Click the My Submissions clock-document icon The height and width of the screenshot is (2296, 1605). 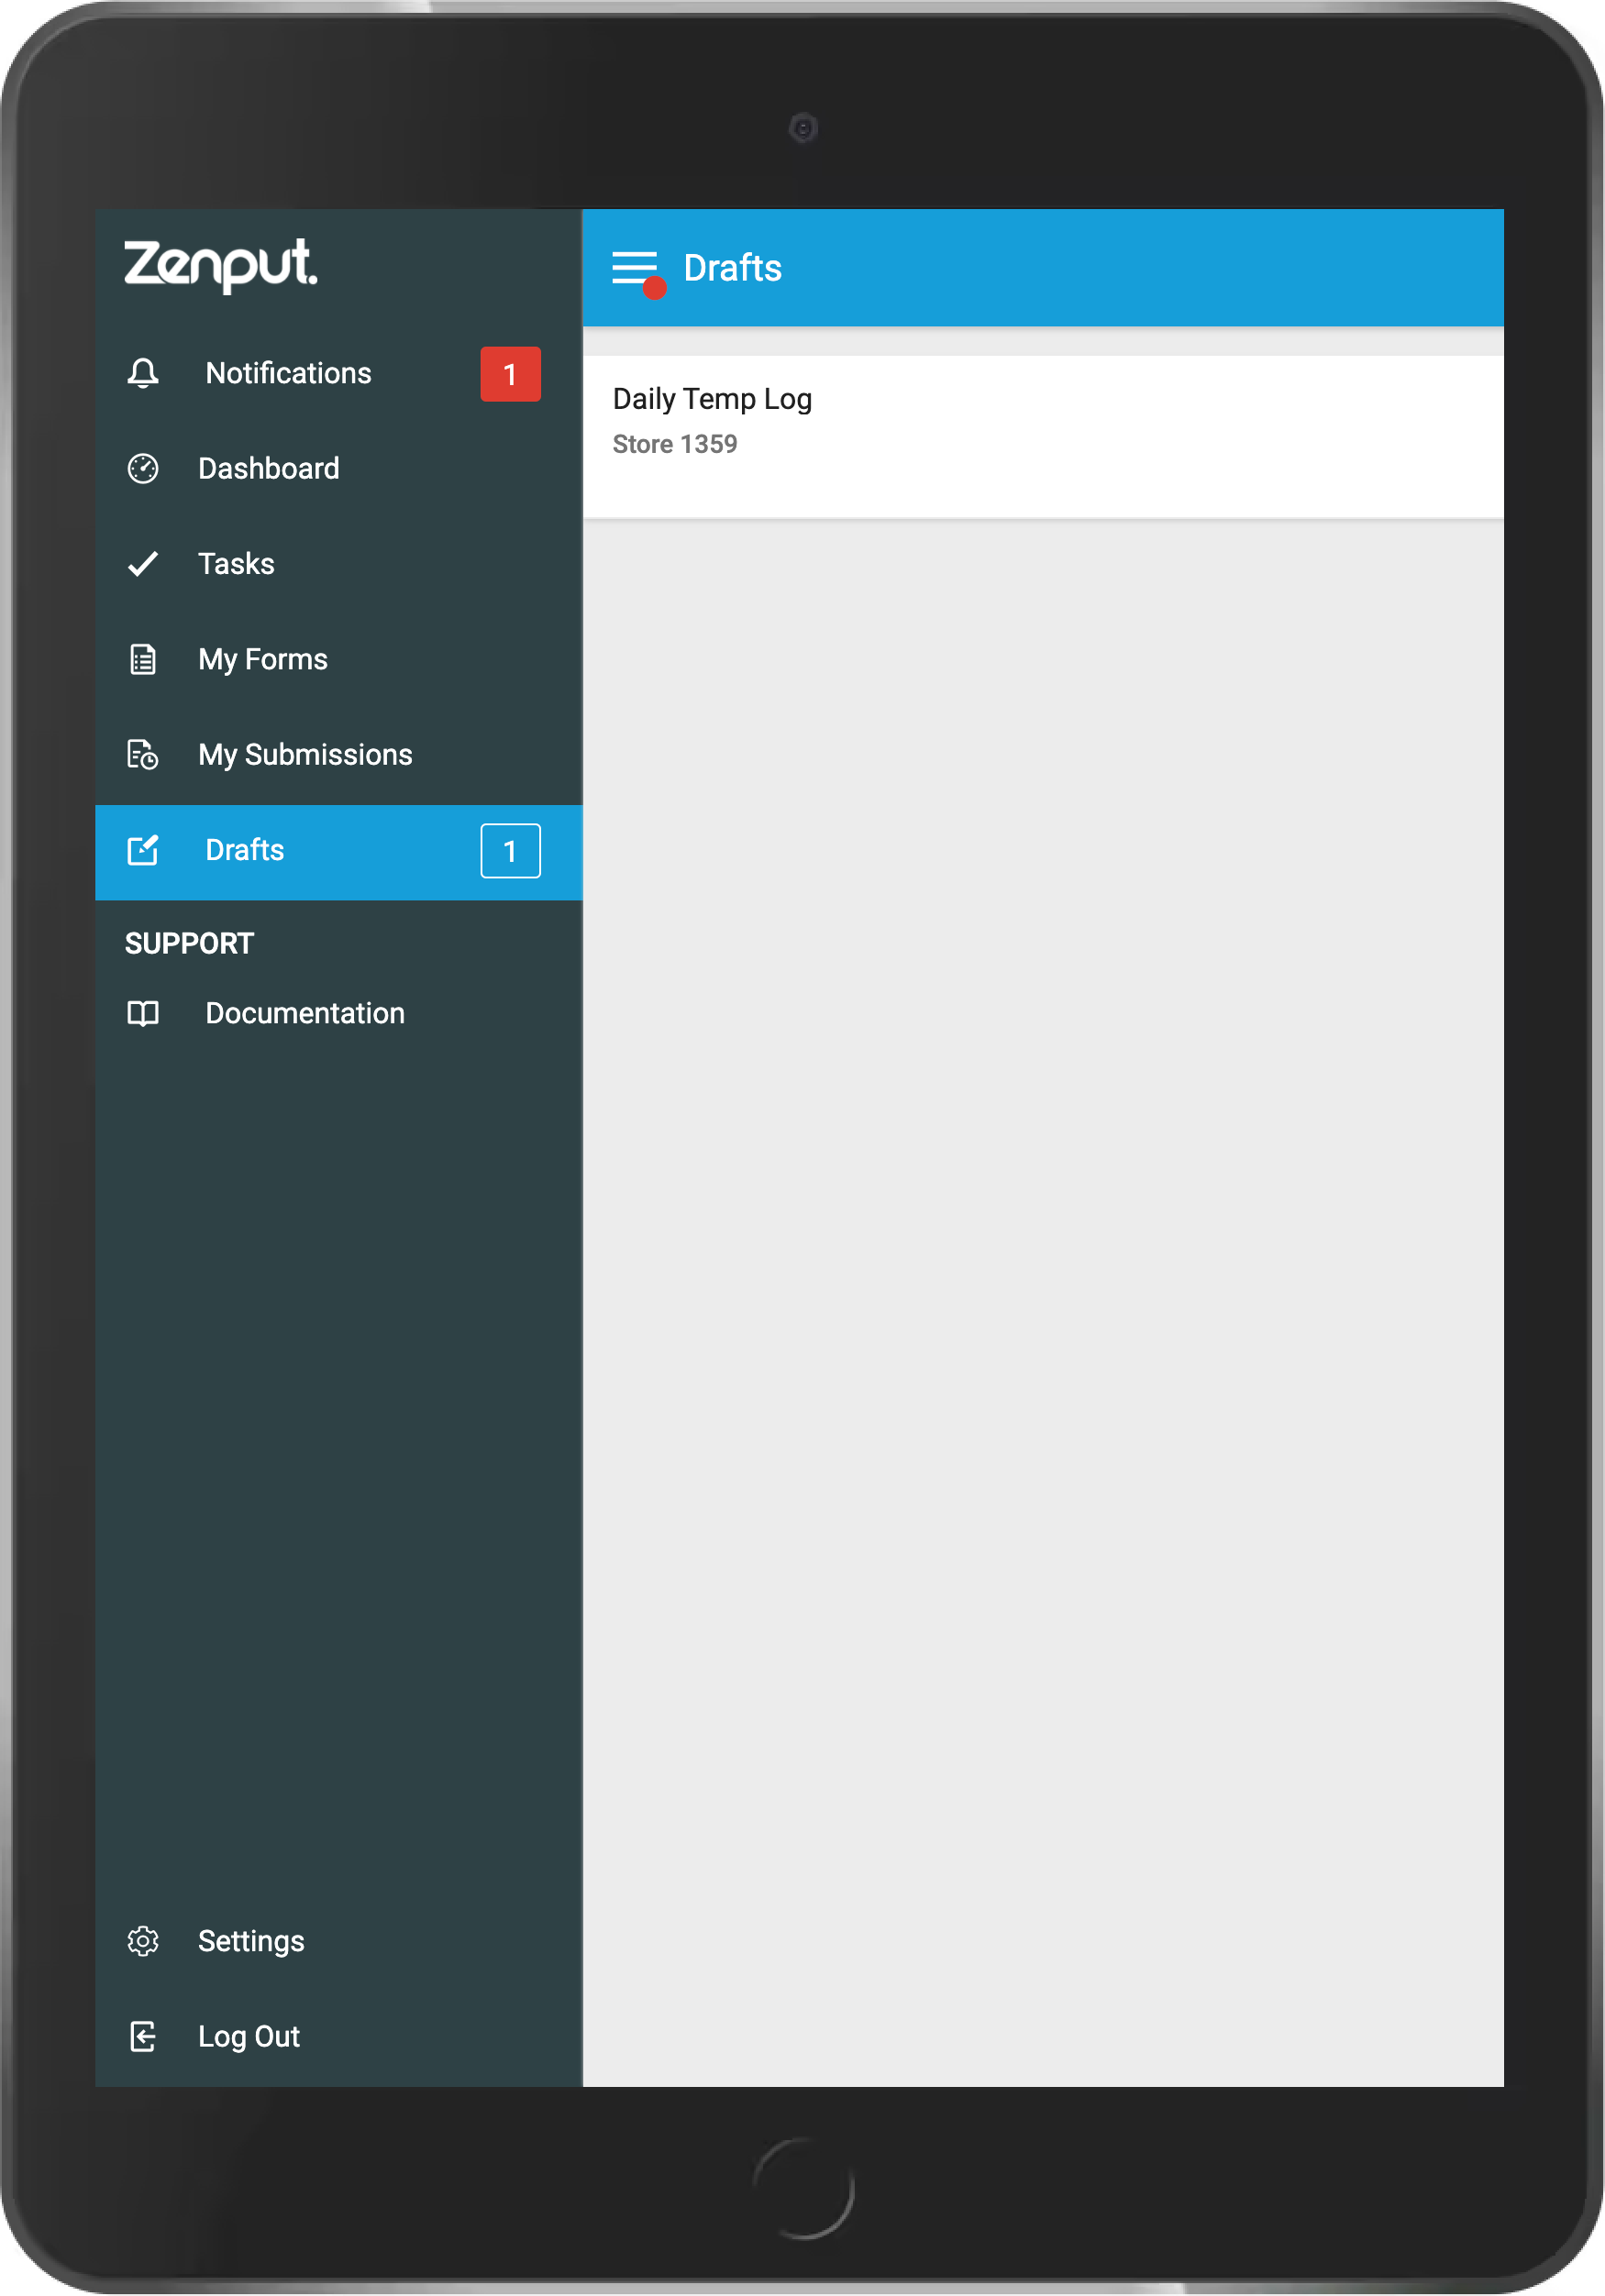pos(143,754)
